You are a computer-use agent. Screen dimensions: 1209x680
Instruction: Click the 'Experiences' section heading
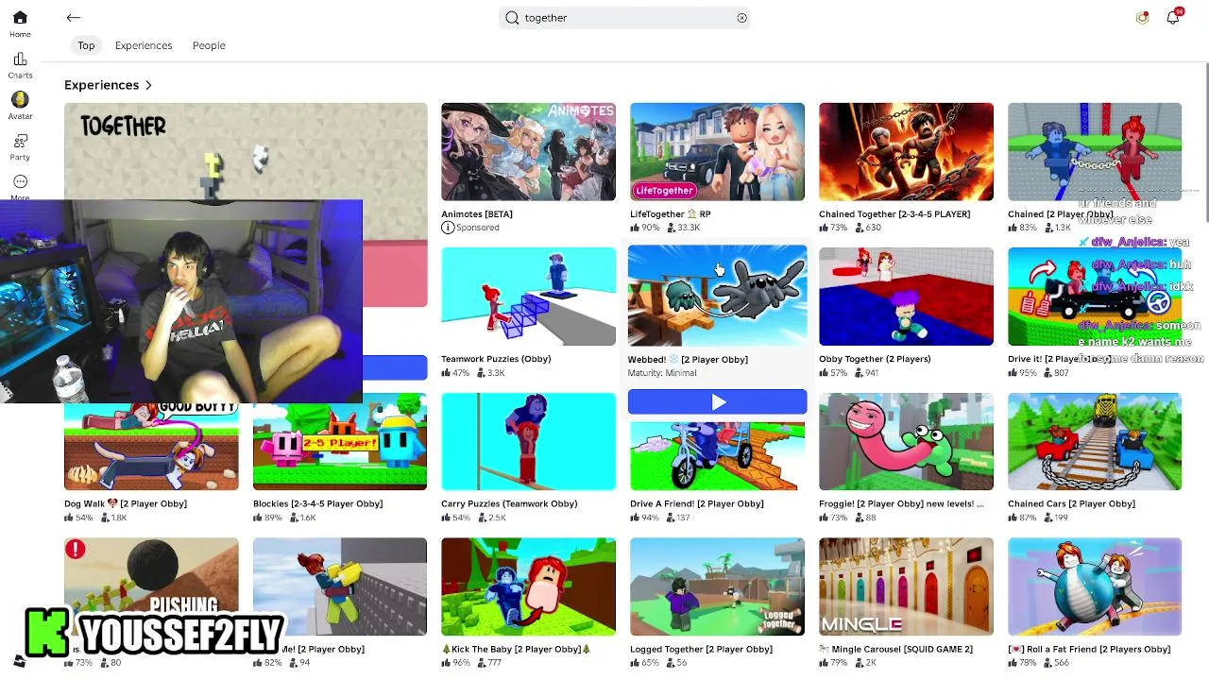[x=101, y=85]
